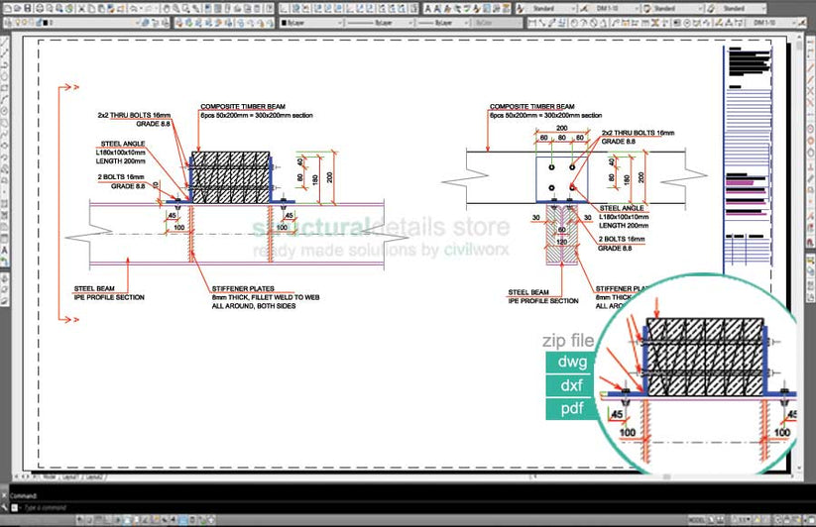Click the Save icon in top toolbar

[29, 6]
